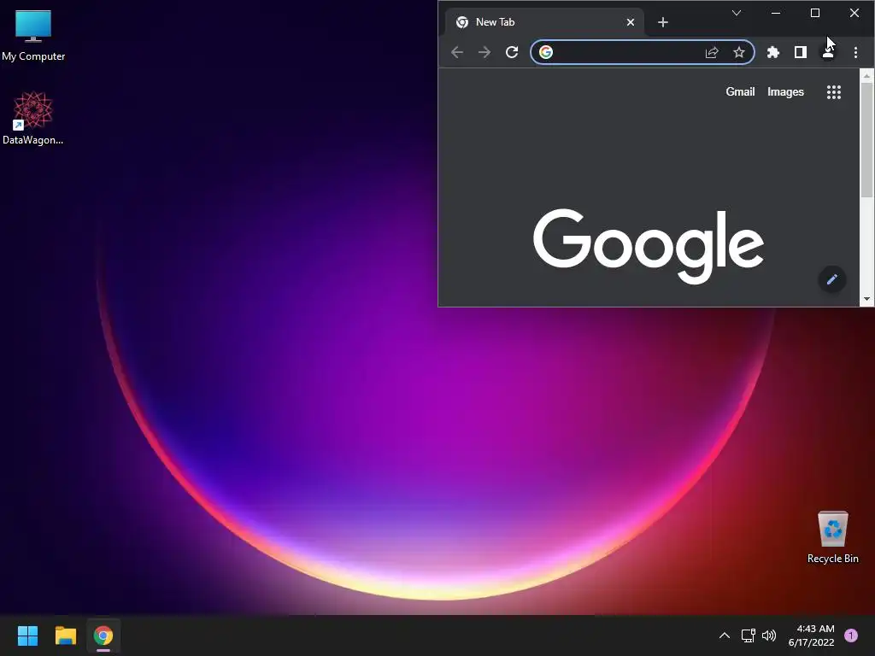Click the Google logo

(648, 245)
